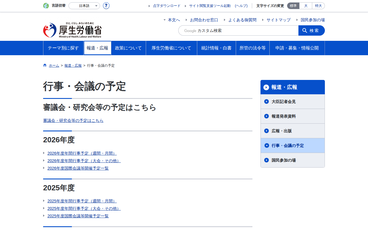Image resolution: width=368 pixels, height=230 pixels.
Task: Click 報道・広報 sidebar header
Action: [x=293, y=87]
